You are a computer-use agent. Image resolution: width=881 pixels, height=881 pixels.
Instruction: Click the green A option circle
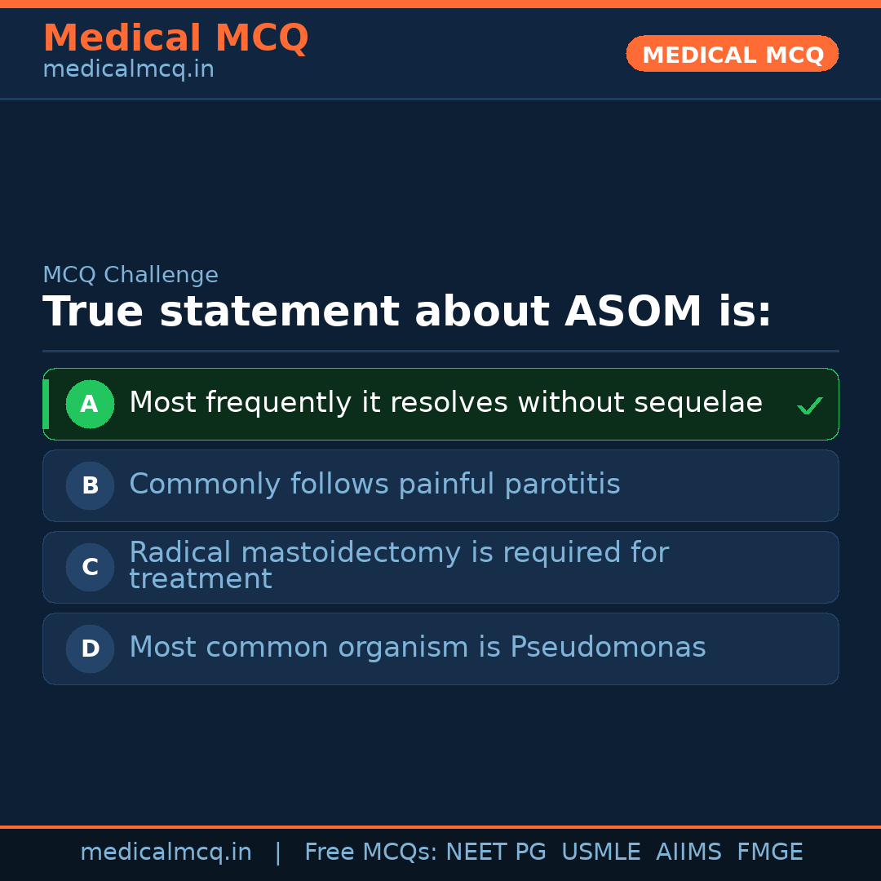tap(90, 404)
